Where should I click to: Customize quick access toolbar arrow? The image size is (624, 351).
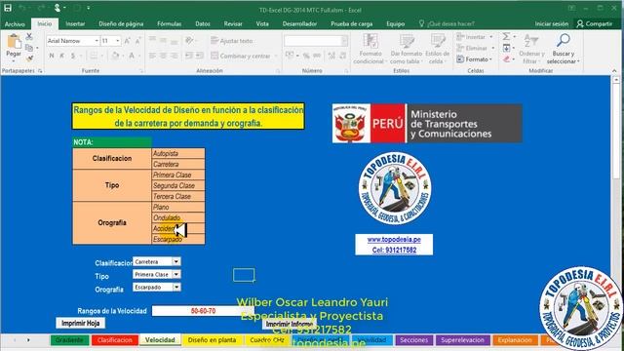click(x=89, y=8)
